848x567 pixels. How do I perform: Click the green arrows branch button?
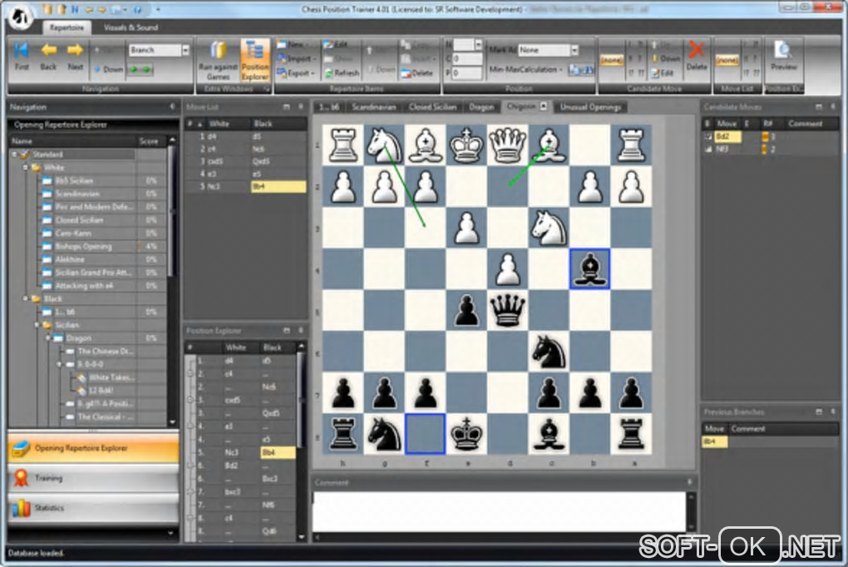tap(140, 69)
